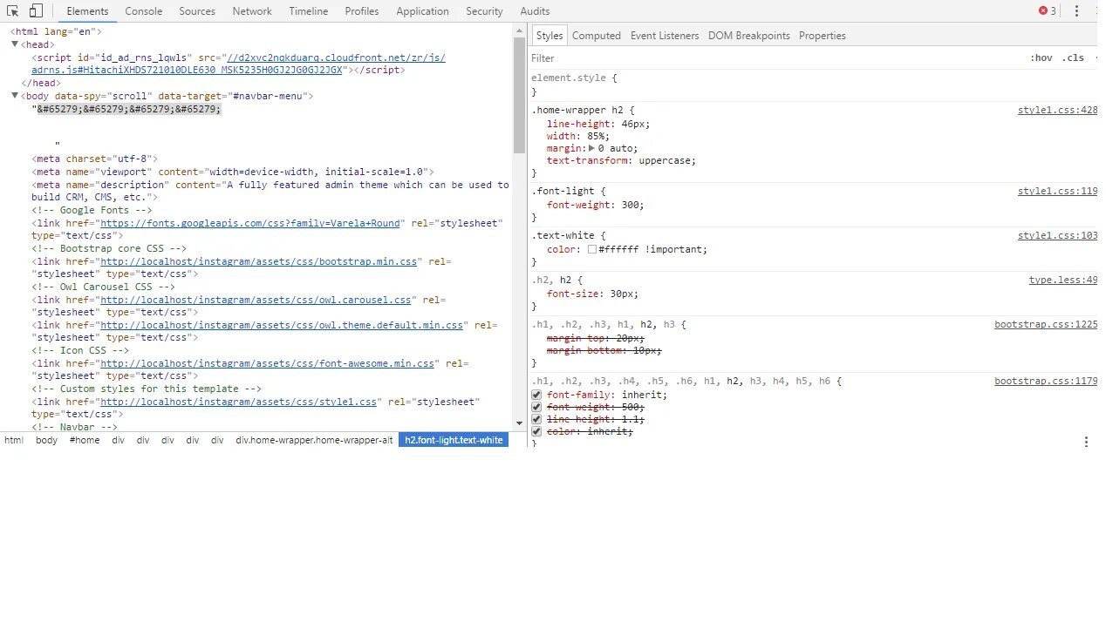Toggle the line-height: 1.1 checkbox

point(537,419)
